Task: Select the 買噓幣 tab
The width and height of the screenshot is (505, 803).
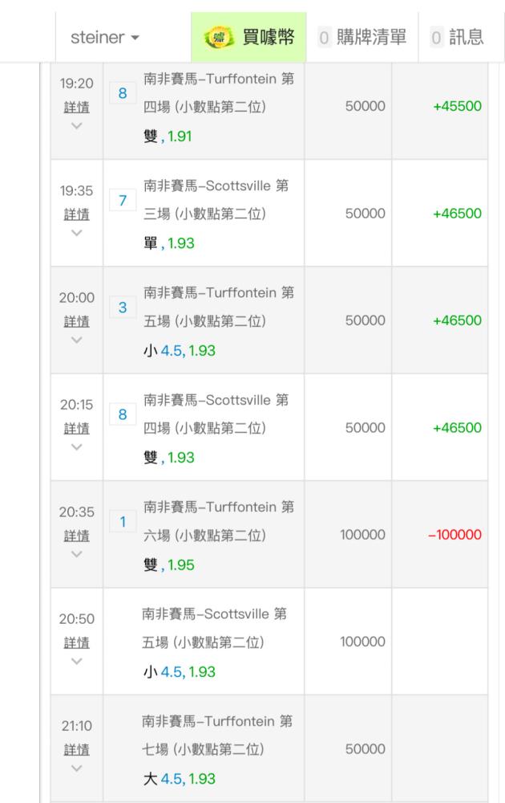Action: (x=248, y=38)
